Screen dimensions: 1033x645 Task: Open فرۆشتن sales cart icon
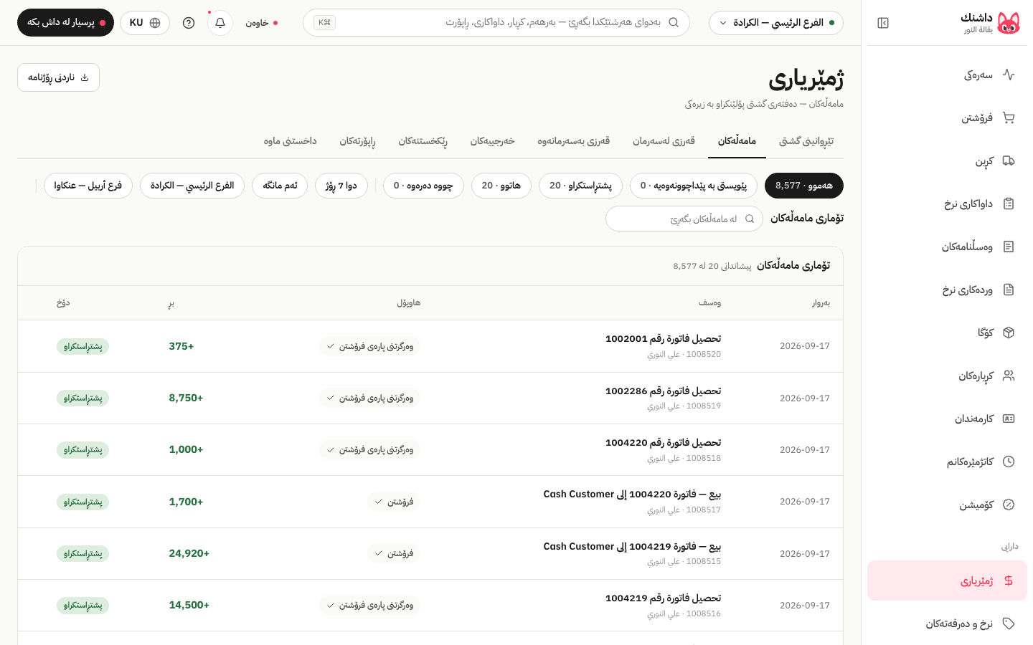coord(1009,118)
